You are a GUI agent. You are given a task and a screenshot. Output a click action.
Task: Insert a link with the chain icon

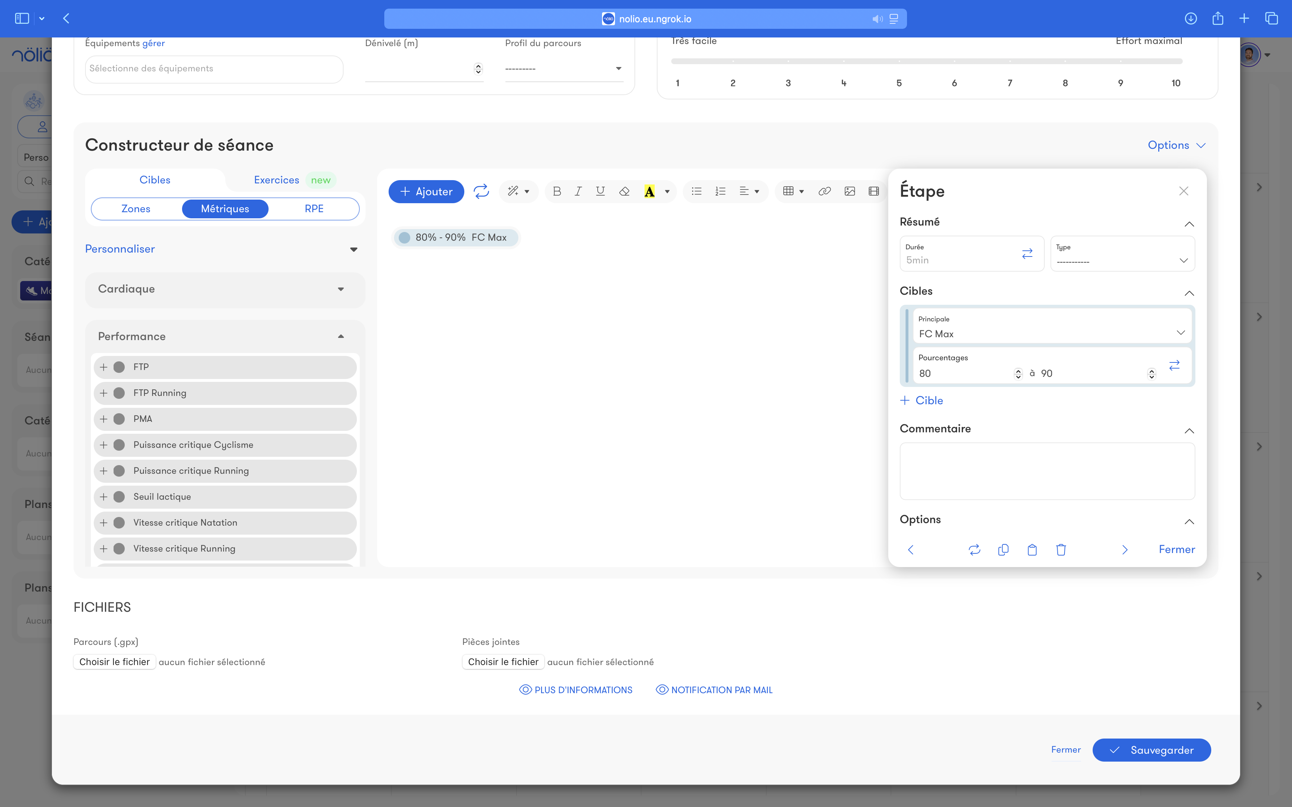824,191
